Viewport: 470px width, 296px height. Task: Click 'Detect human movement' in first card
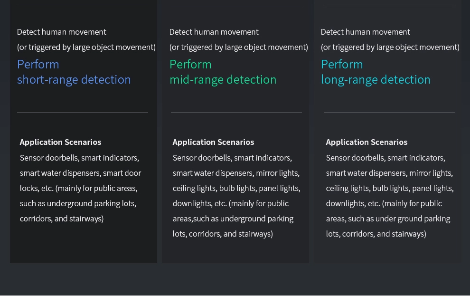[62, 32]
